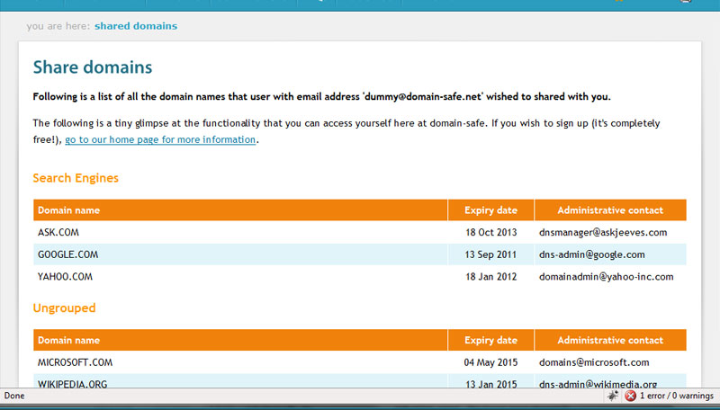Click Search Engines table Expiry date header
The width and height of the screenshot is (720, 410).
pyautogui.click(x=490, y=210)
